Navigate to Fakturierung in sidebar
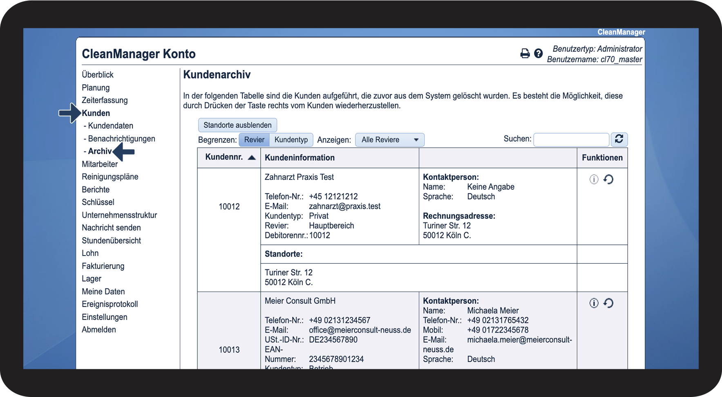This screenshot has width=722, height=397. 103,266
